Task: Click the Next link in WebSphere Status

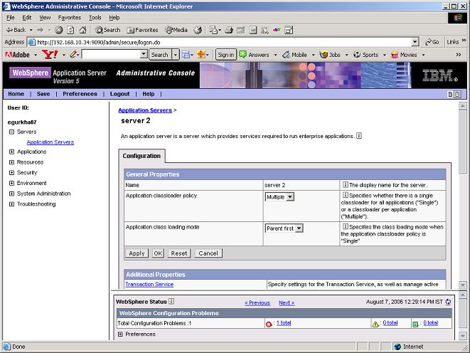Action: 287,302
